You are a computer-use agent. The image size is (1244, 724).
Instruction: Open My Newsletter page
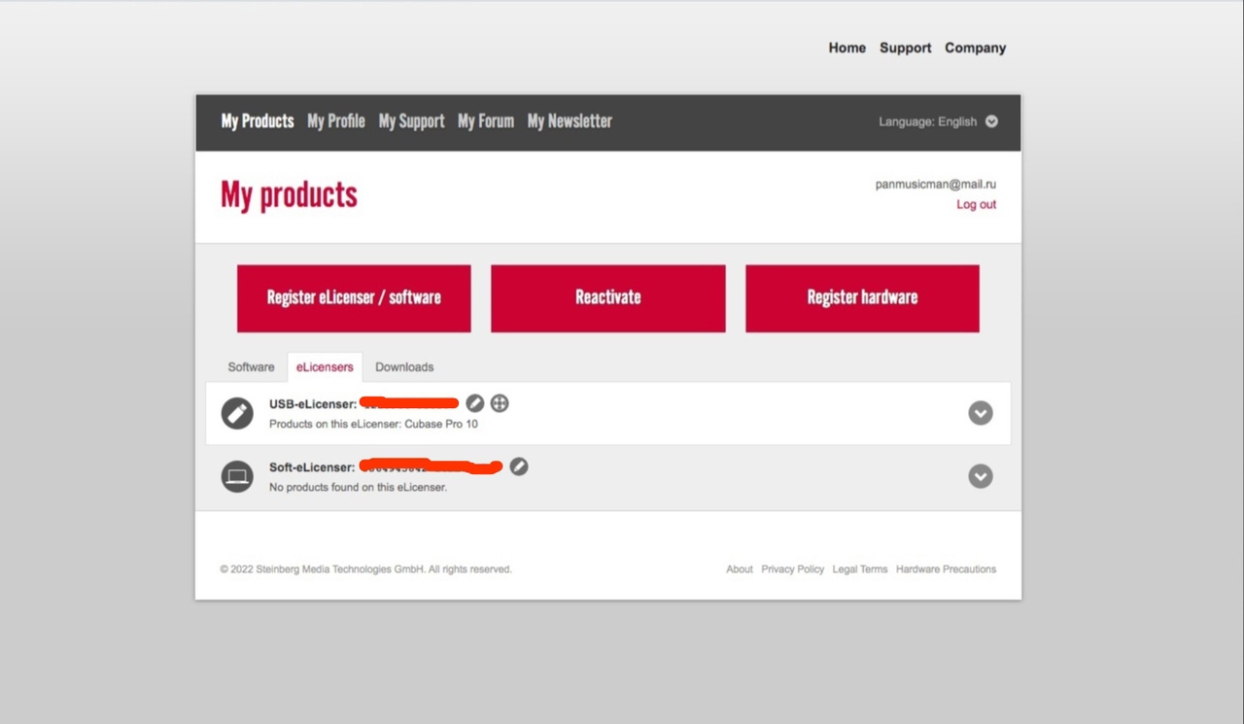(570, 121)
